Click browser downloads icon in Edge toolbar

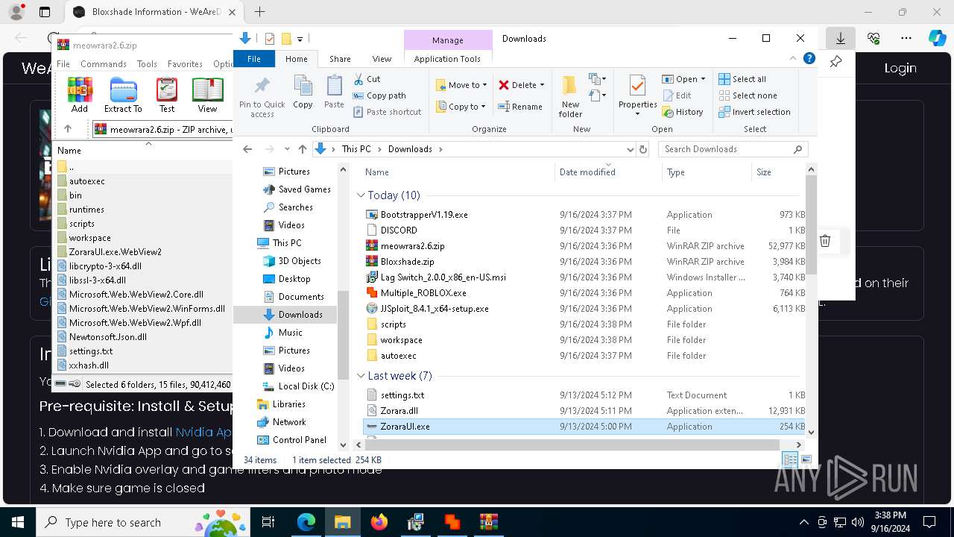pos(840,38)
